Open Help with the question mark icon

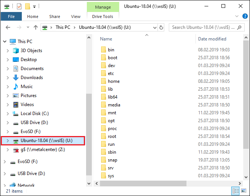click(245, 16)
